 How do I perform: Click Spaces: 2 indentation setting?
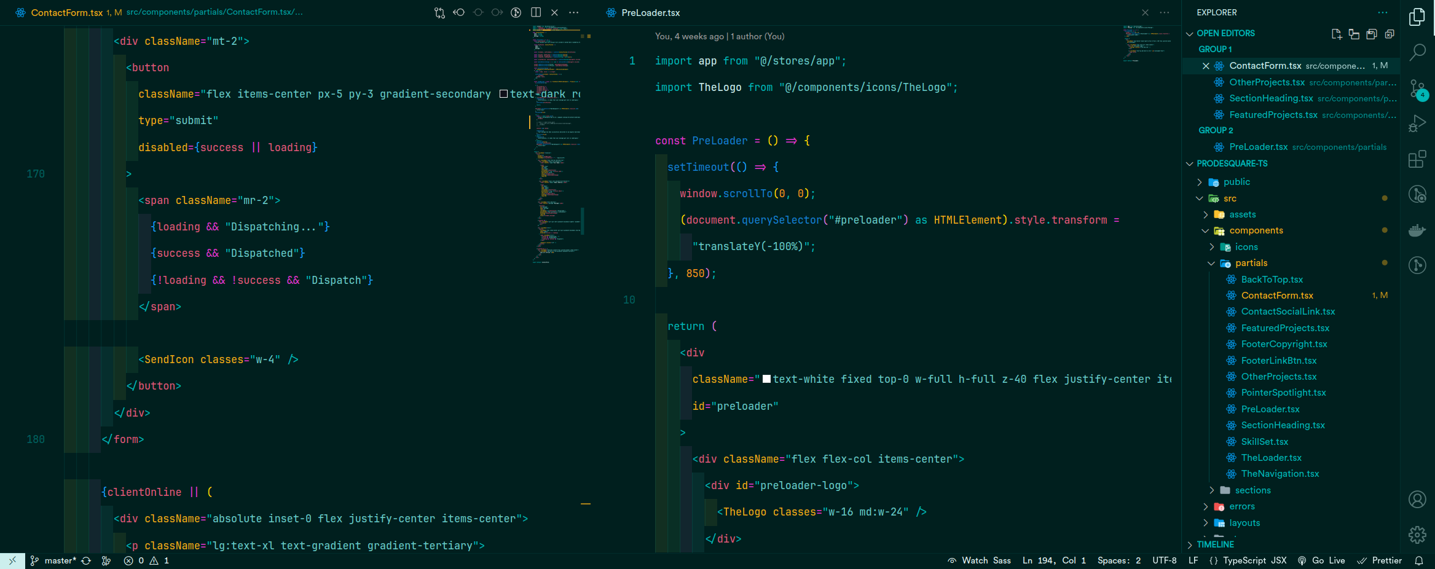[x=1119, y=560]
